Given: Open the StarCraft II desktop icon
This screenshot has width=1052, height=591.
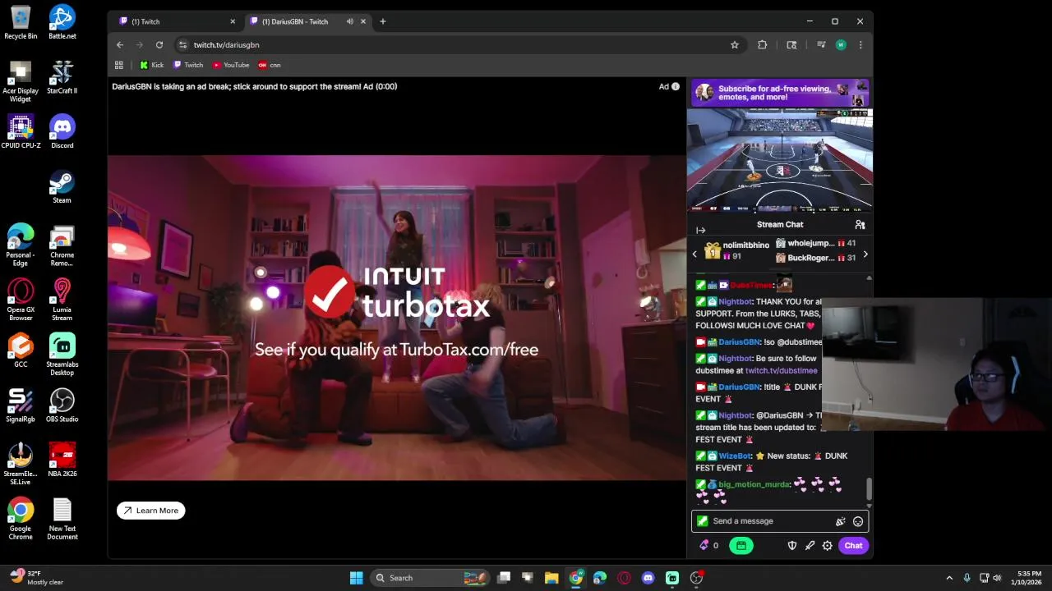Looking at the screenshot, I should 62,77.
